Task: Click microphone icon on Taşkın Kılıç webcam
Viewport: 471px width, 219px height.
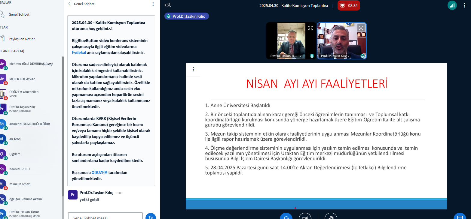Action: pos(362,56)
